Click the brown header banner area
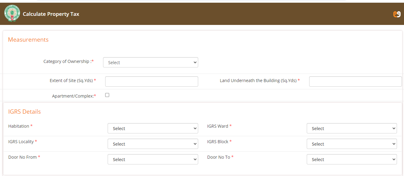Image resolution: width=404 pixels, height=176 pixels. [213, 14]
